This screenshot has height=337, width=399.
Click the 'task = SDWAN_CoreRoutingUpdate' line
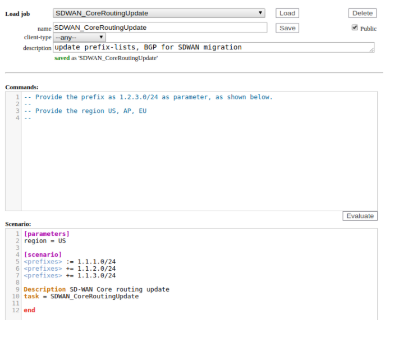[x=81, y=297]
